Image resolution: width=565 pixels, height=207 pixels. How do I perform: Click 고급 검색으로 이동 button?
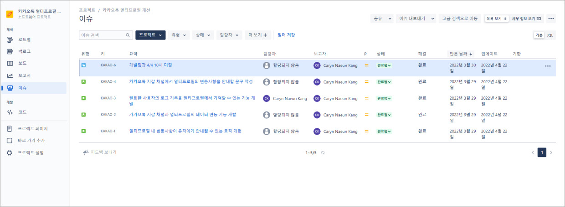(460, 19)
